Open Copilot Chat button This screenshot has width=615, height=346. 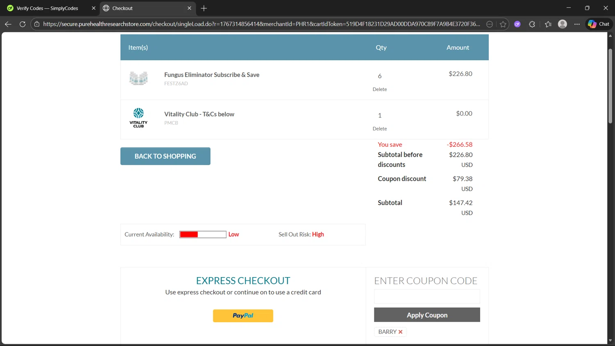pyautogui.click(x=599, y=24)
